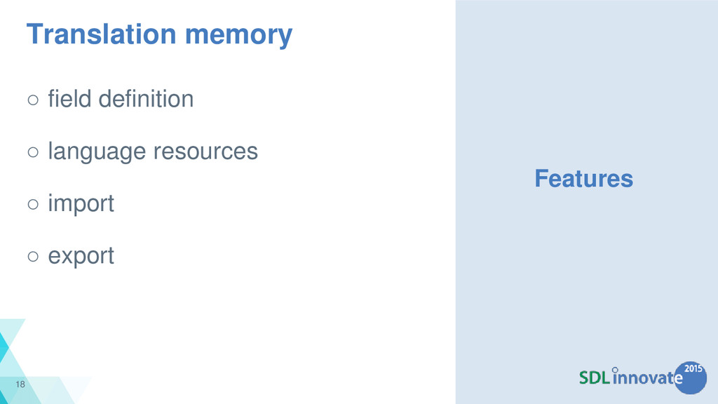Viewport: 718px width, 404px height.
Task: Click the word resources in second bullet
Action: coord(205,151)
